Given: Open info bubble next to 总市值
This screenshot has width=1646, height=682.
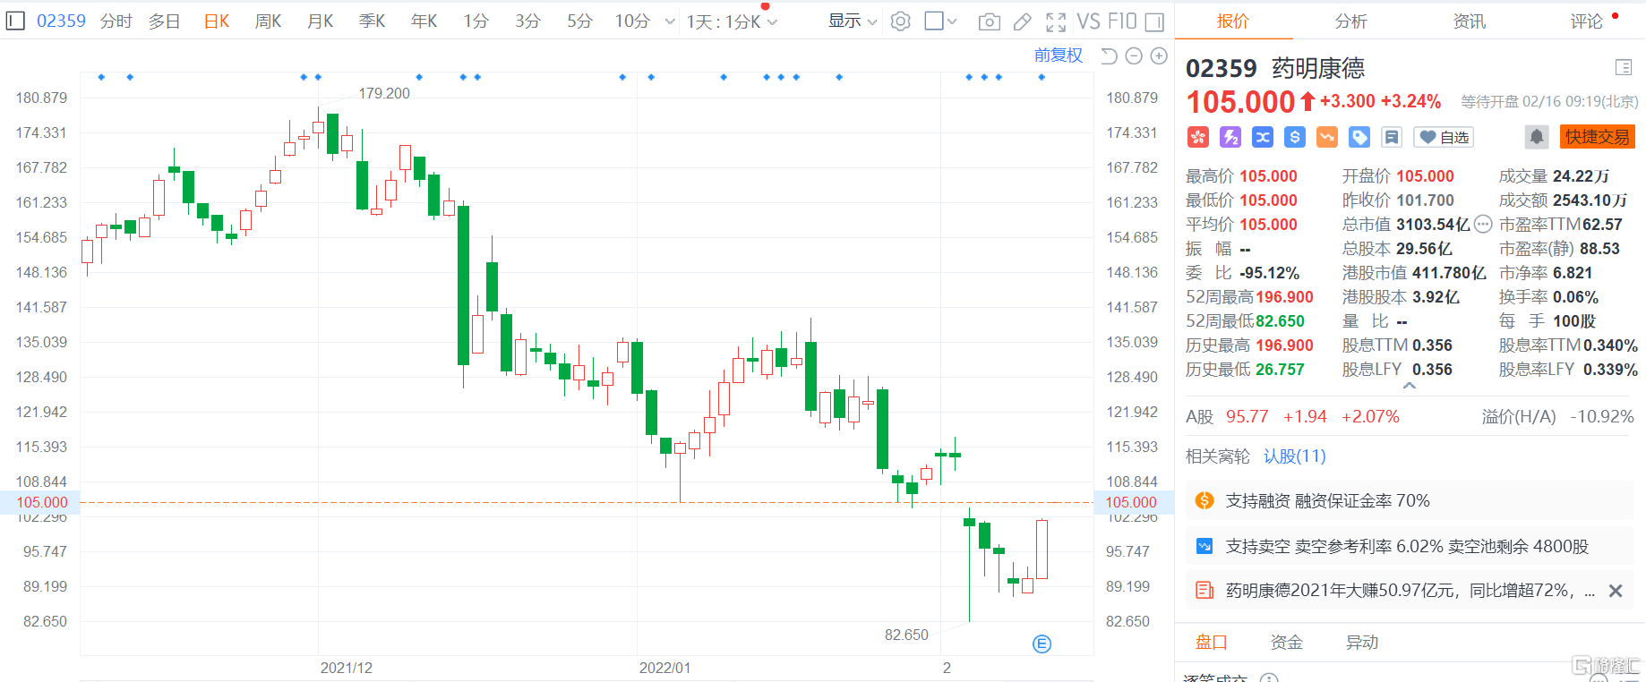Looking at the screenshot, I should point(1483,225).
